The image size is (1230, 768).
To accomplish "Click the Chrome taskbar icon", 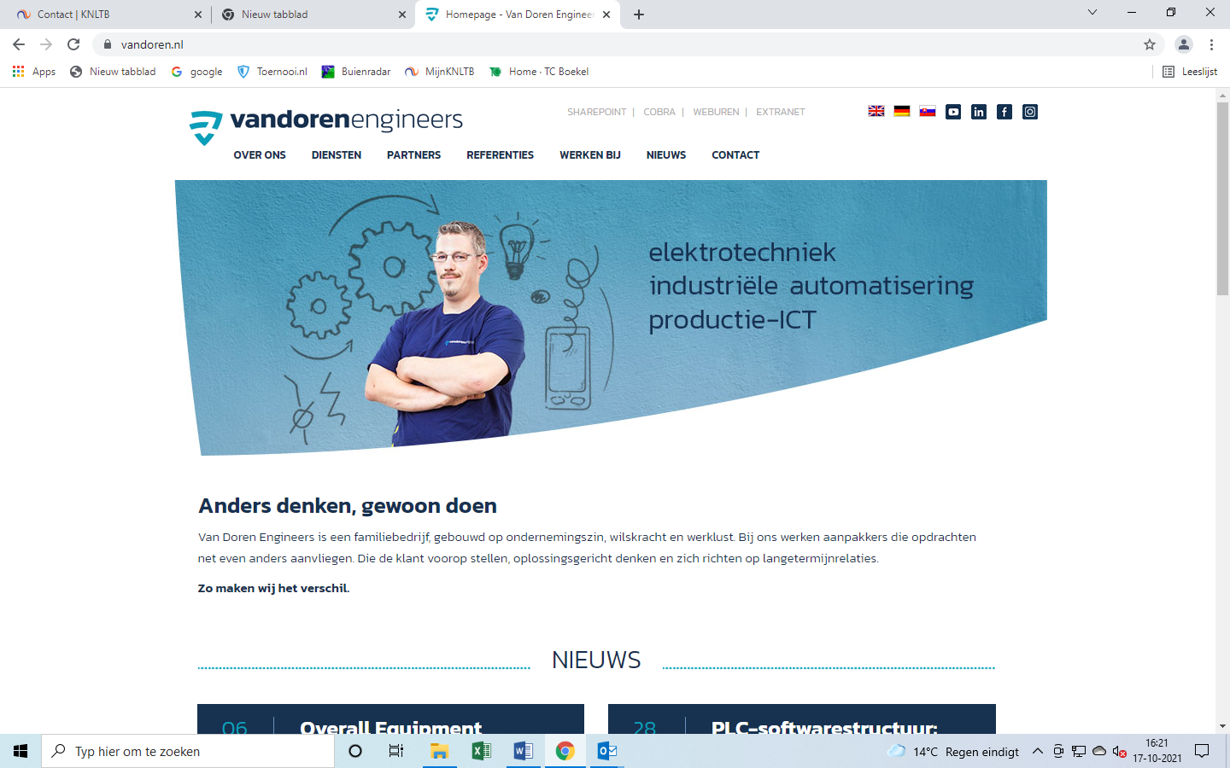I will (x=565, y=751).
